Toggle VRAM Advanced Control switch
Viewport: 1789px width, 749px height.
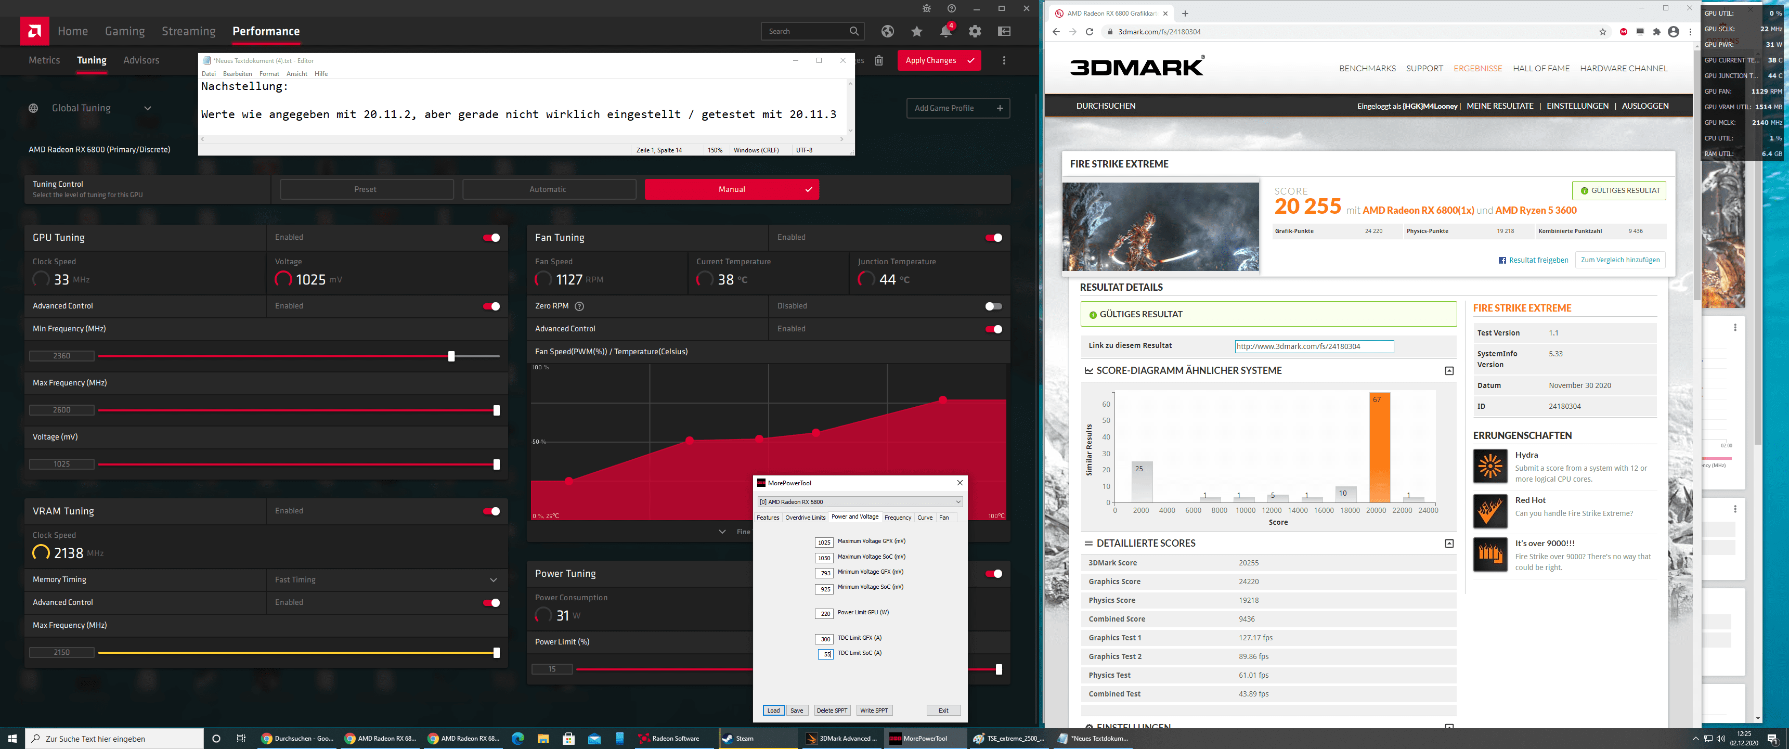click(491, 602)
